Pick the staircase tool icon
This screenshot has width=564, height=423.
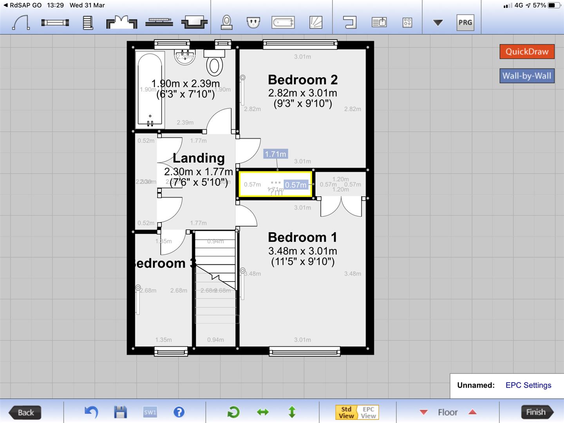tap(88, 22)
